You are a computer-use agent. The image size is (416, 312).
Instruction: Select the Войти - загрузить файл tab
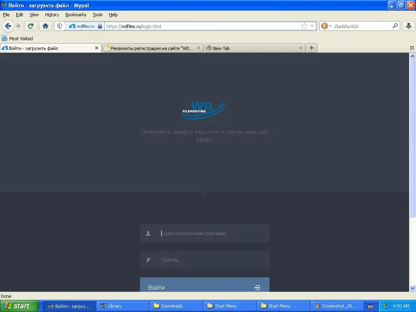(x=50, y=48)
